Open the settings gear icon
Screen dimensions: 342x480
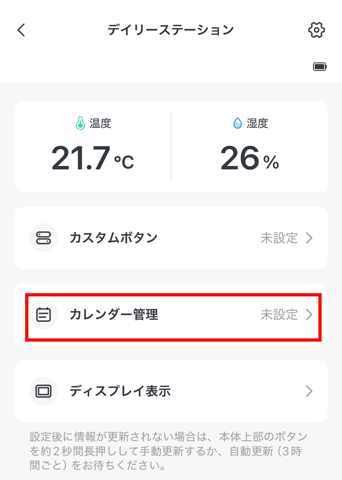(316, 30)
